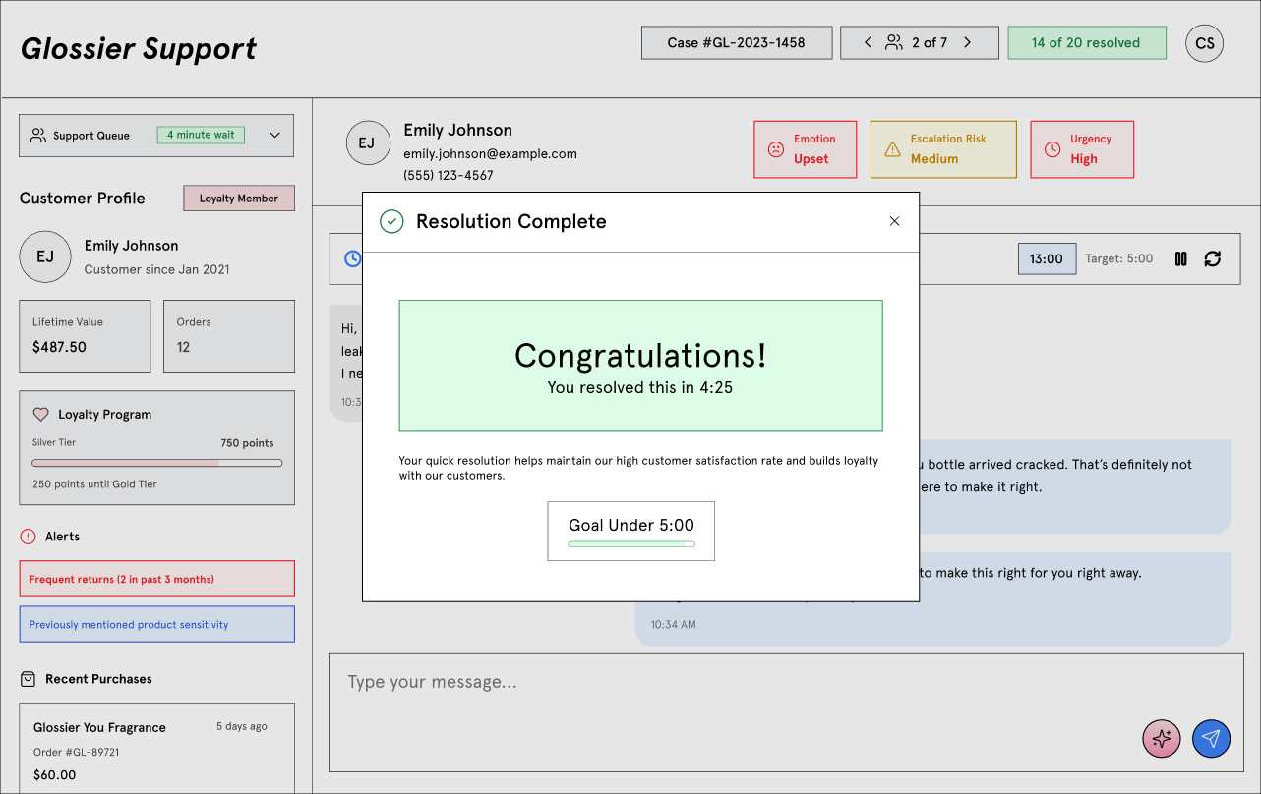Click Previously mentioned product sensitivity alert
Screen dimensions: 1261x794
click(157, 624)
